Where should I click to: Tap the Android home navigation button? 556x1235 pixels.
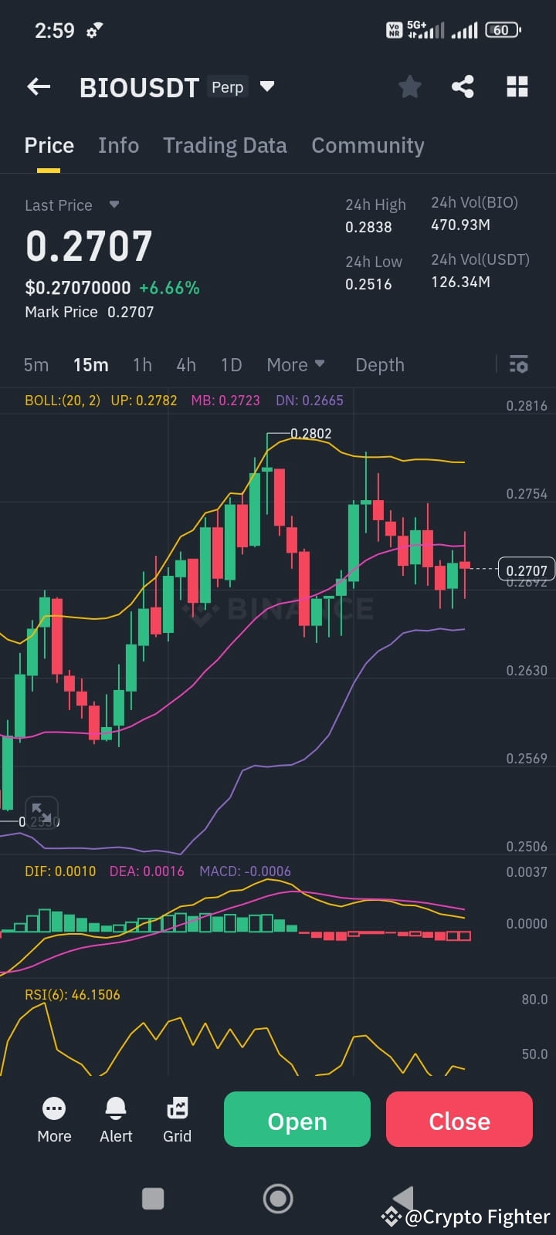click(x=278, y=1198)
